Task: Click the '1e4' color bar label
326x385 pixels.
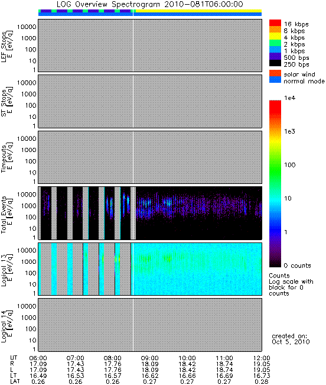Action: [290, 98]
